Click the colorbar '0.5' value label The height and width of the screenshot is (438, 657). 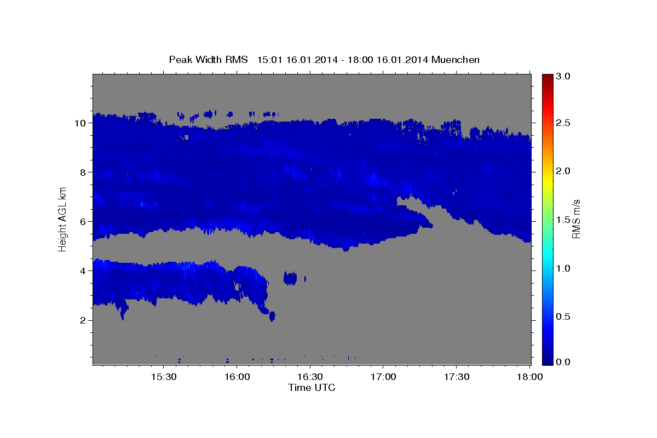click(563, 316)
